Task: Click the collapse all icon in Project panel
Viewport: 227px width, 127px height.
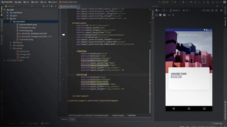Action: tap(47, 6)
